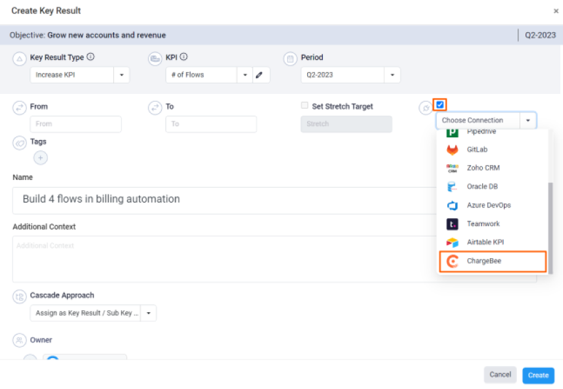Click the From input field

(x=76, y=124)
